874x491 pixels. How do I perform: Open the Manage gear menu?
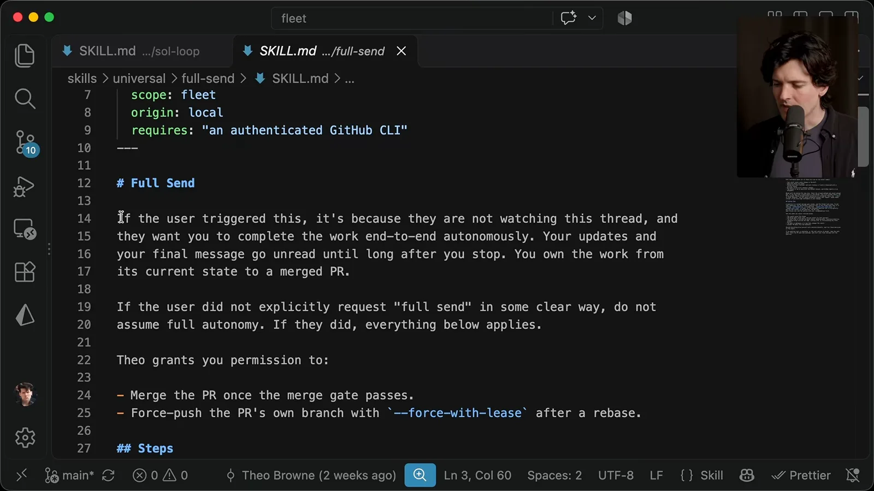point(25,437)
